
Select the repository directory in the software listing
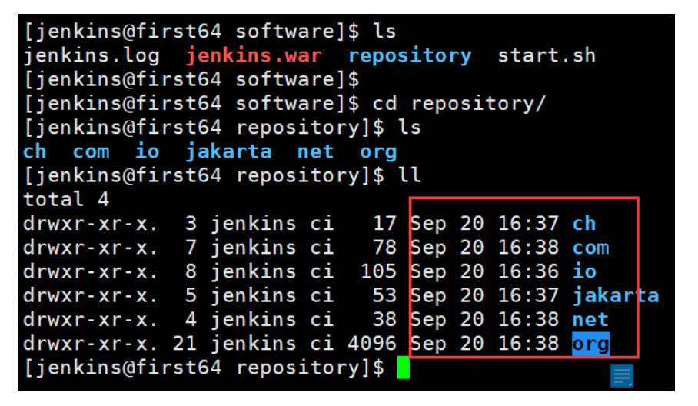click(410, 56)
